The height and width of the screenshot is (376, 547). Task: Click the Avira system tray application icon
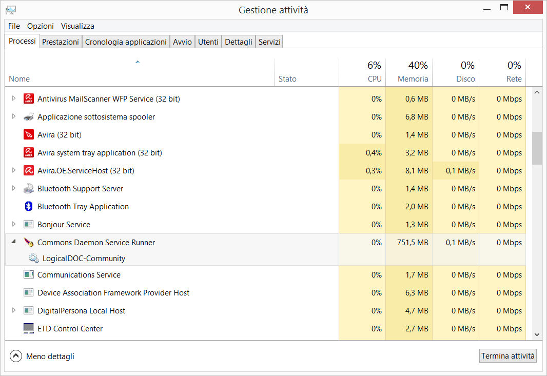(x=29, y=152)
